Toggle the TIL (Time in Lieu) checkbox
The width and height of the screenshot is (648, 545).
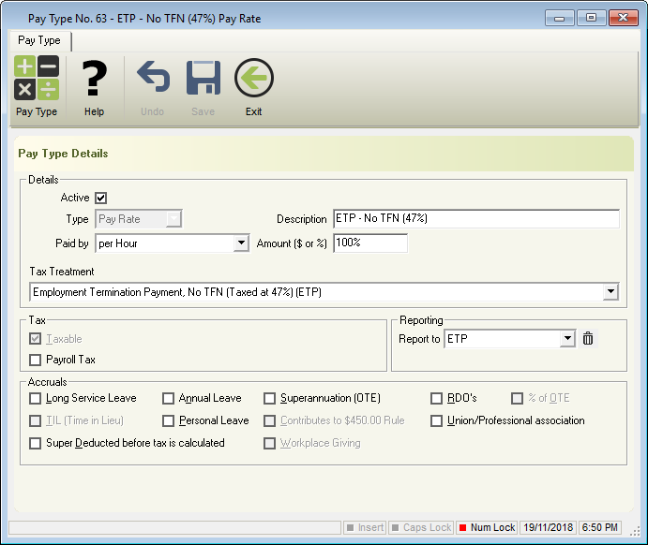35,420
